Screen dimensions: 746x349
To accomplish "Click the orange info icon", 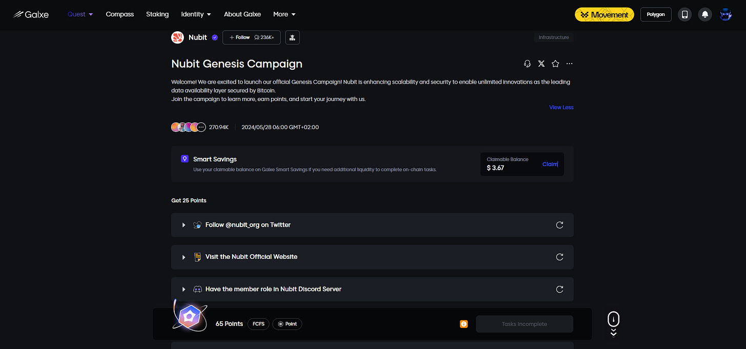I will (x=464, y=324).
